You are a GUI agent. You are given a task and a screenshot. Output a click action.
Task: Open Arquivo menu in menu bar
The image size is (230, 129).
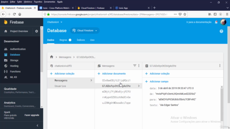point(5,2)
